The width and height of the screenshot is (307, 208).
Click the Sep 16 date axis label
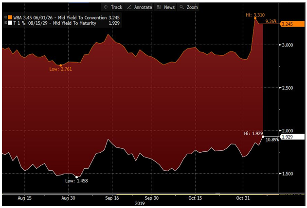(x=111, y=198)
